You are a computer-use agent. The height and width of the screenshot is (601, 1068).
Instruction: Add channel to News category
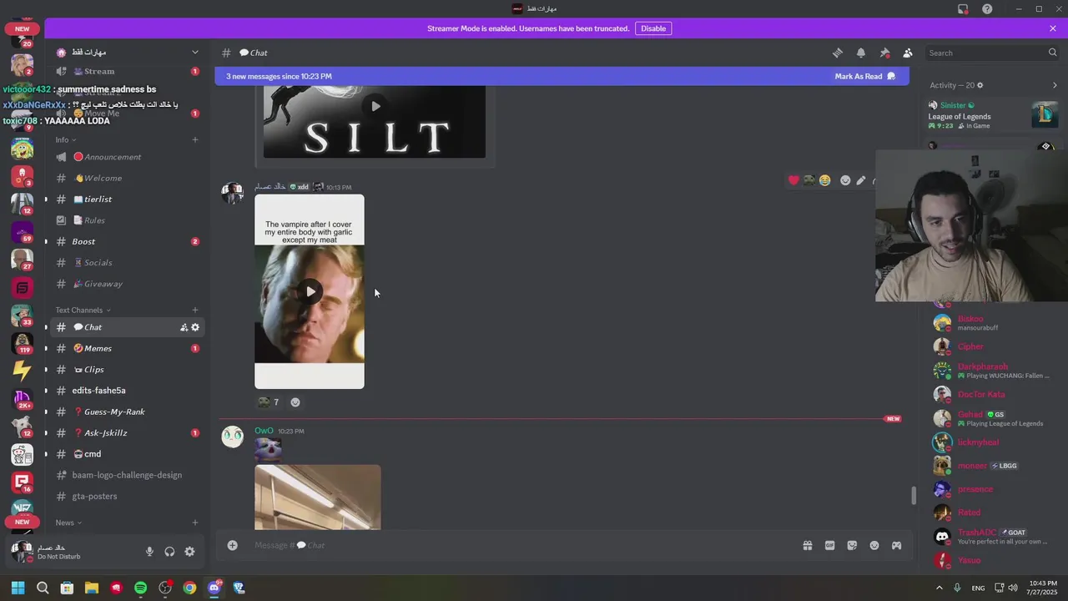coord(195,523)
